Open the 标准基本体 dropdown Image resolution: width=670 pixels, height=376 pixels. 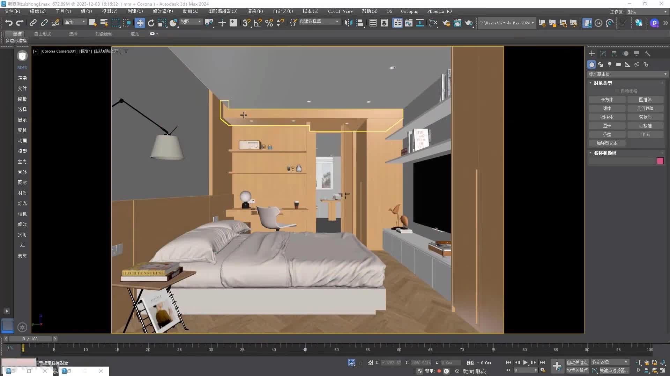point(627,74)
